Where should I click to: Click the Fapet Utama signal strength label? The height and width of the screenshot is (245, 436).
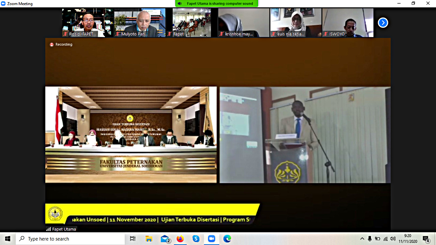point(61,229)
